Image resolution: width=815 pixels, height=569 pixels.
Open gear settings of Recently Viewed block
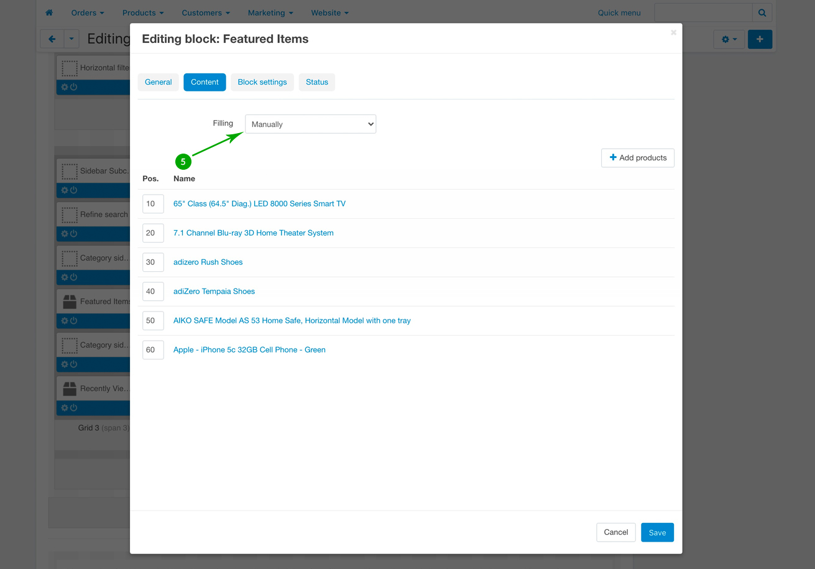coord(65,408)
